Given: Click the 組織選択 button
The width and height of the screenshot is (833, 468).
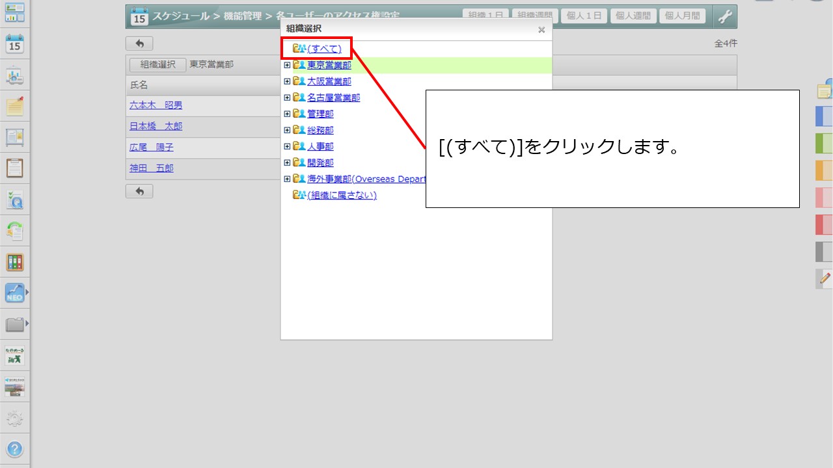Looking at the screenshot, I should (x=157, y=64).
